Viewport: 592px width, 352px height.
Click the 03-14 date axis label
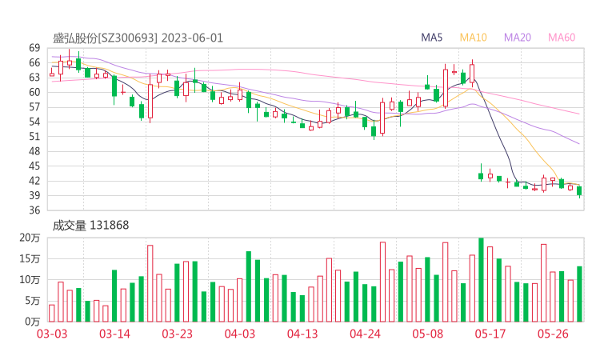tap(114, 334)
